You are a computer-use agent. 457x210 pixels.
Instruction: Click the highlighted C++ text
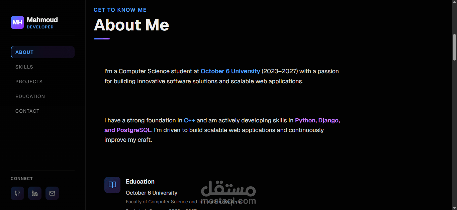coord(189,120)
